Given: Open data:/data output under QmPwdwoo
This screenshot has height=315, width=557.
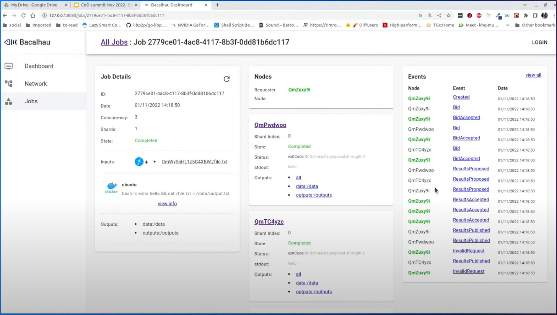Looking at the screenshot, I should (x=307, y=186).
